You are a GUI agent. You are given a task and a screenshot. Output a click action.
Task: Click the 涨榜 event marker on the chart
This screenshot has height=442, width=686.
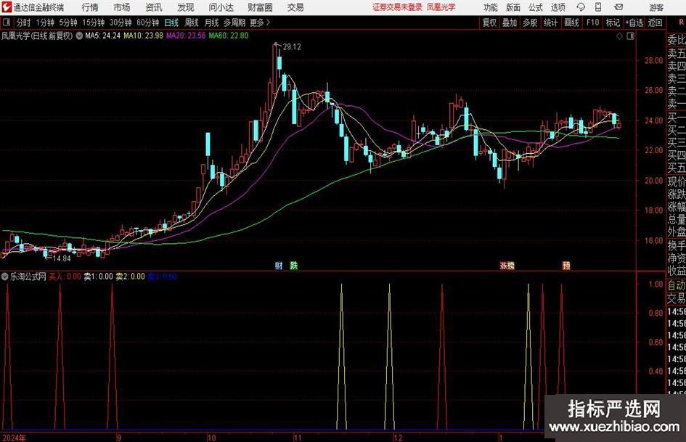(506, 266)
